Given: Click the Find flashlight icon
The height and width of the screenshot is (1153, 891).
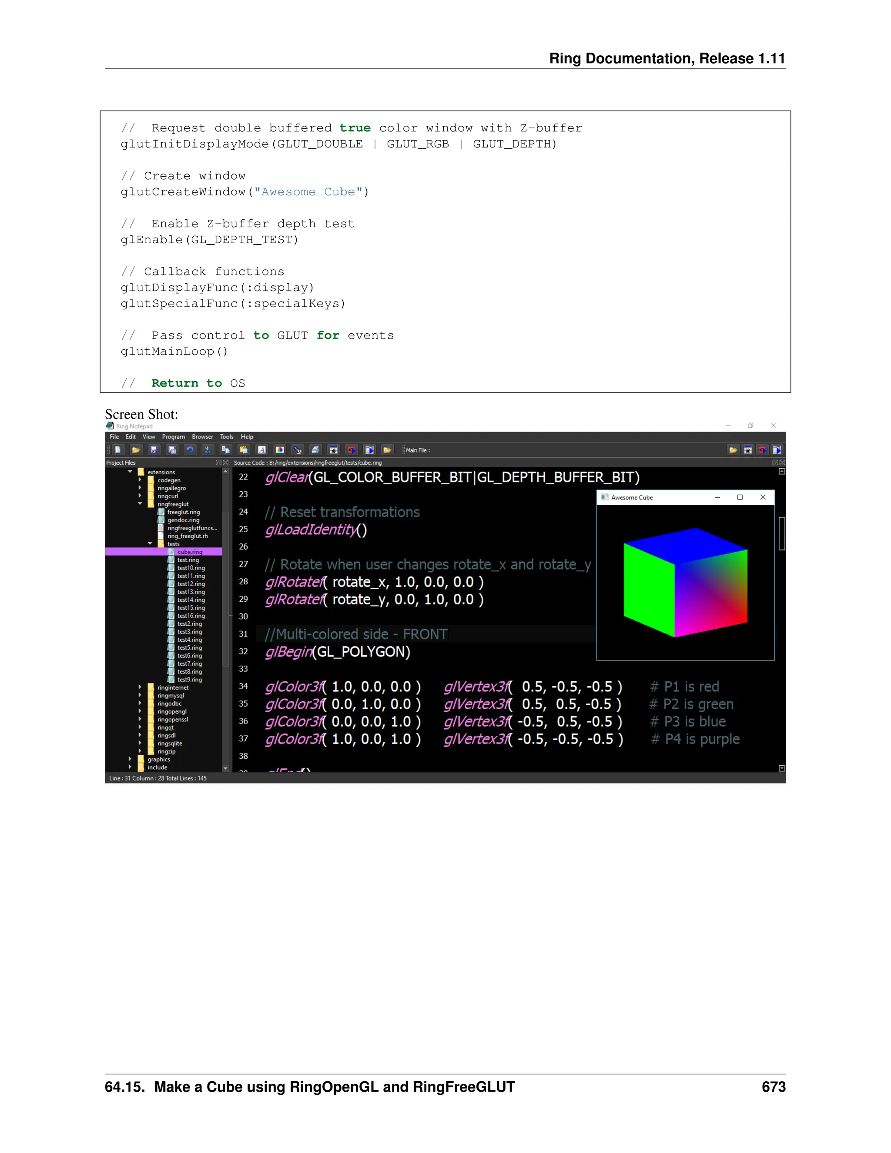Looking at the screenshot, I should (x=298, y=450).
